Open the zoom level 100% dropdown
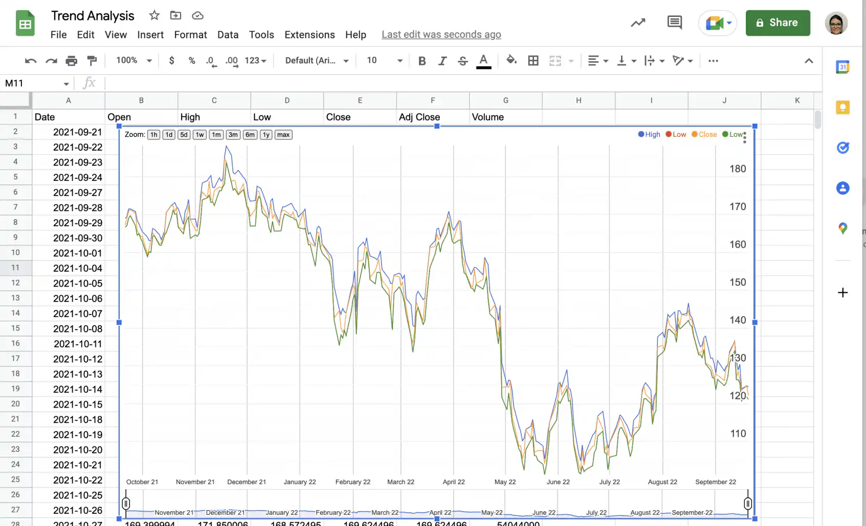866x526 pixels. pyautogui.click(x=134, y=60)
